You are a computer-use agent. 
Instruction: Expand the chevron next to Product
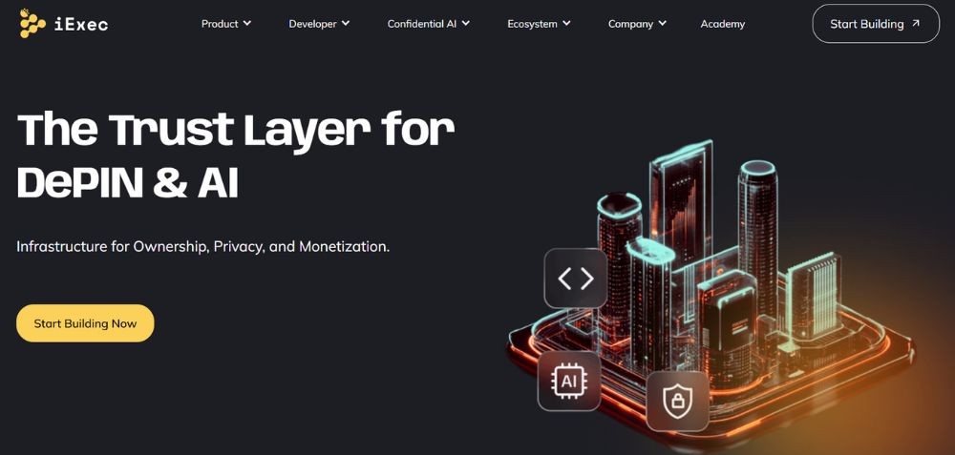coord(247,23)
